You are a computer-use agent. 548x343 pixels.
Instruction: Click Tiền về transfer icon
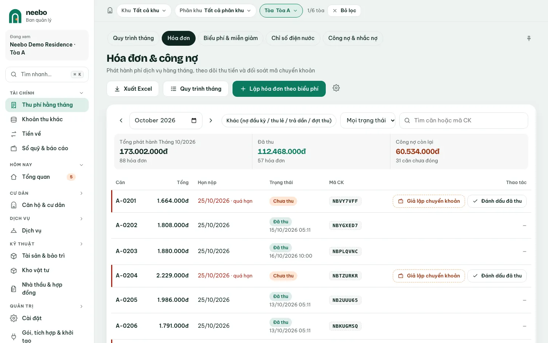pyautogui.click(x=14, y=134)
